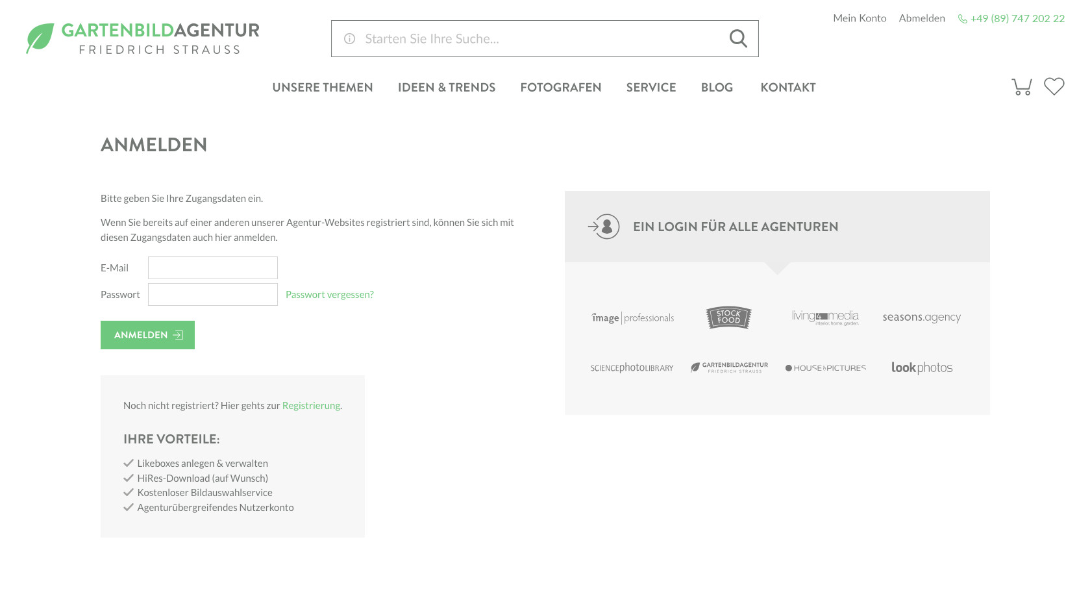Image resolution: width=1090 pixels, height=609 pixels.
Task: Open the Ideen & Trends menu
Action: 446,88
